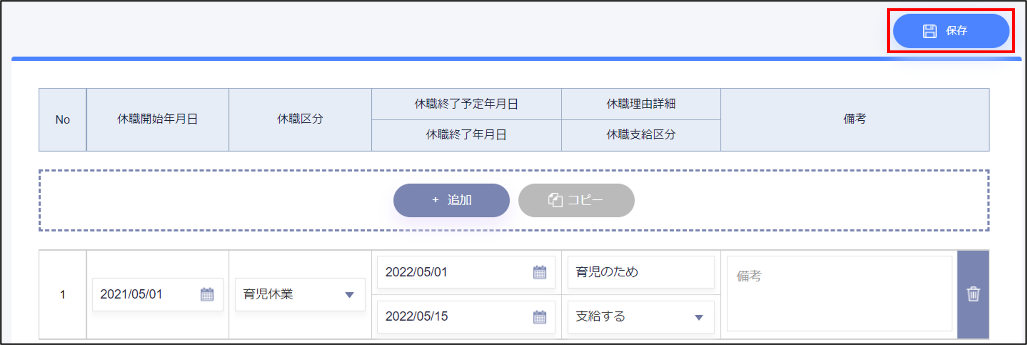Open calendar picker for 2022/05/01 planned end date
Screen dimensions: 1027x345
click(539, 272)
